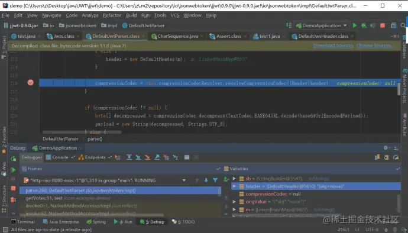Start DemoApplication in debug mode with the bug icon
The image size is (408, 233).
tap(364, 25)
